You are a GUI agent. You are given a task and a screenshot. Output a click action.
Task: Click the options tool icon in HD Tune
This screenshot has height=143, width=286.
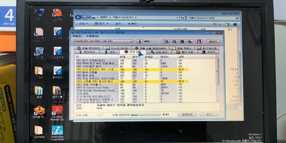(x=190, y=42)
